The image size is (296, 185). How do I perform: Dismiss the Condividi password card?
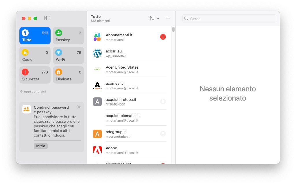tap(79, 107)
